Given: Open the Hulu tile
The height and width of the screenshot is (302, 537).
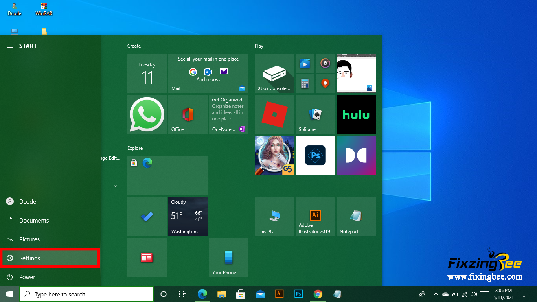Looking at the screenshot, I should pos(356,114).
